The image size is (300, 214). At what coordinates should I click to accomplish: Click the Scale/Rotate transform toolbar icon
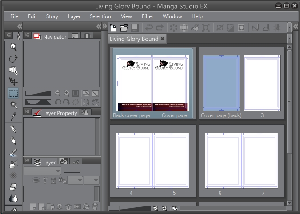coord(205,28)
